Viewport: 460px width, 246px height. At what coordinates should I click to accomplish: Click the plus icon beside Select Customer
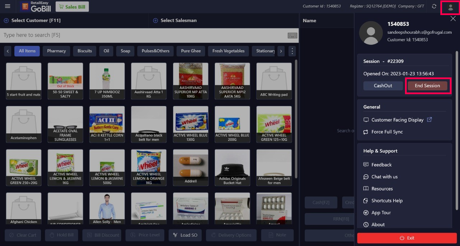point(6,20)
